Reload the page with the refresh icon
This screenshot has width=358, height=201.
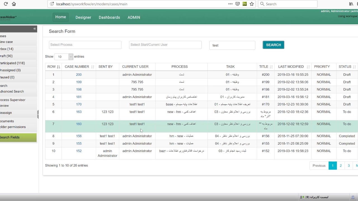pyautogui.click(x=6, y=4)
